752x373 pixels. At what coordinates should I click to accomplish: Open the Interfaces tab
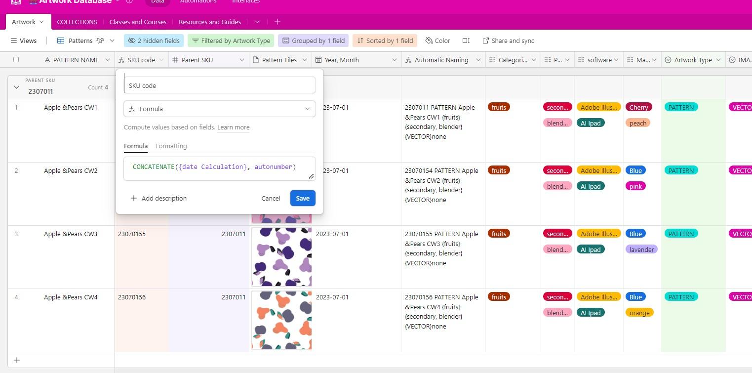coord(246,1)
